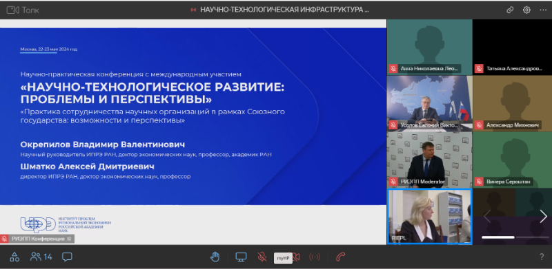Go to previous page of participants

pos(487,216)
